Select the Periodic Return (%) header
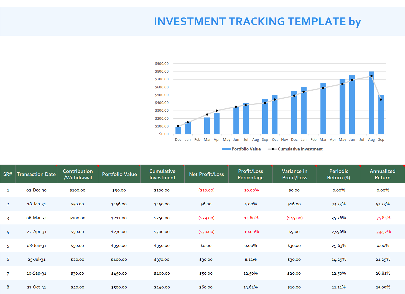The width and height of the screenshot is (405, 294). pos(339,174)
